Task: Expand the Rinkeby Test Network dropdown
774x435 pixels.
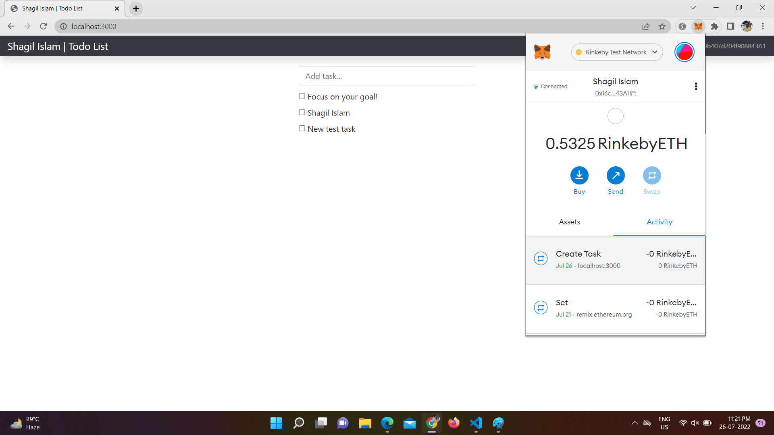Action: (x=617, y=52)
